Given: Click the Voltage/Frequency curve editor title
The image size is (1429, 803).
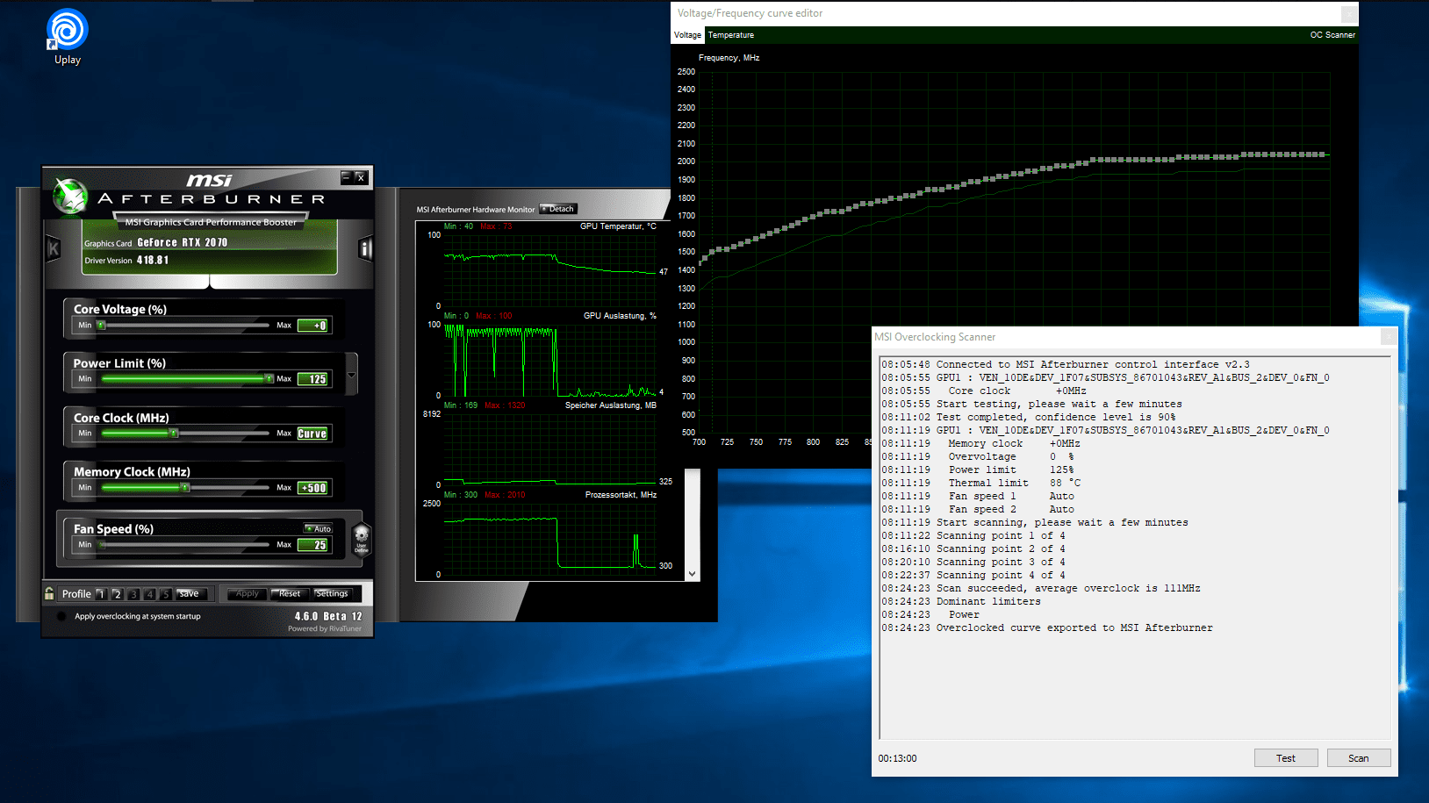Looking at the screenshot, I should 750,13.
